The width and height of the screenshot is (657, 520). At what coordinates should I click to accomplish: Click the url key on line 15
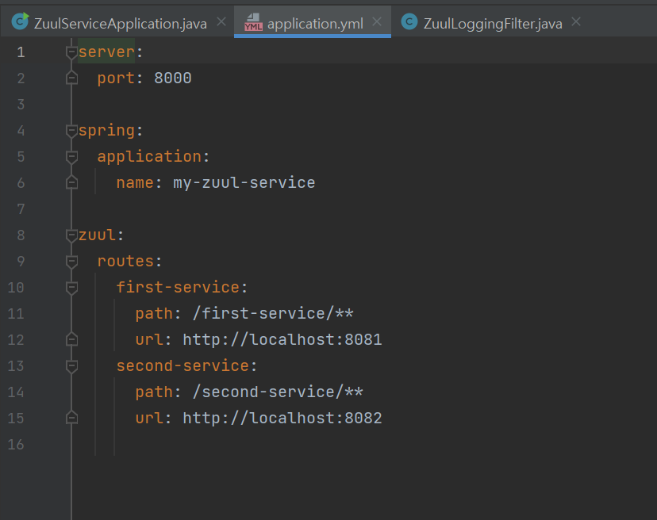pos(149,418)
